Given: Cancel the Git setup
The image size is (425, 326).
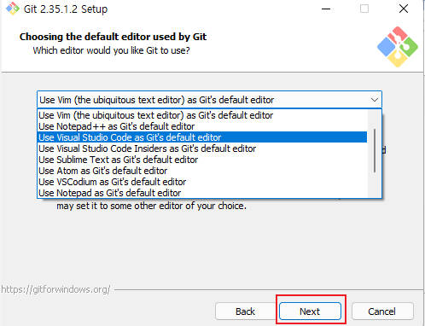Looking at the screenshot, I should pos(382,311).
